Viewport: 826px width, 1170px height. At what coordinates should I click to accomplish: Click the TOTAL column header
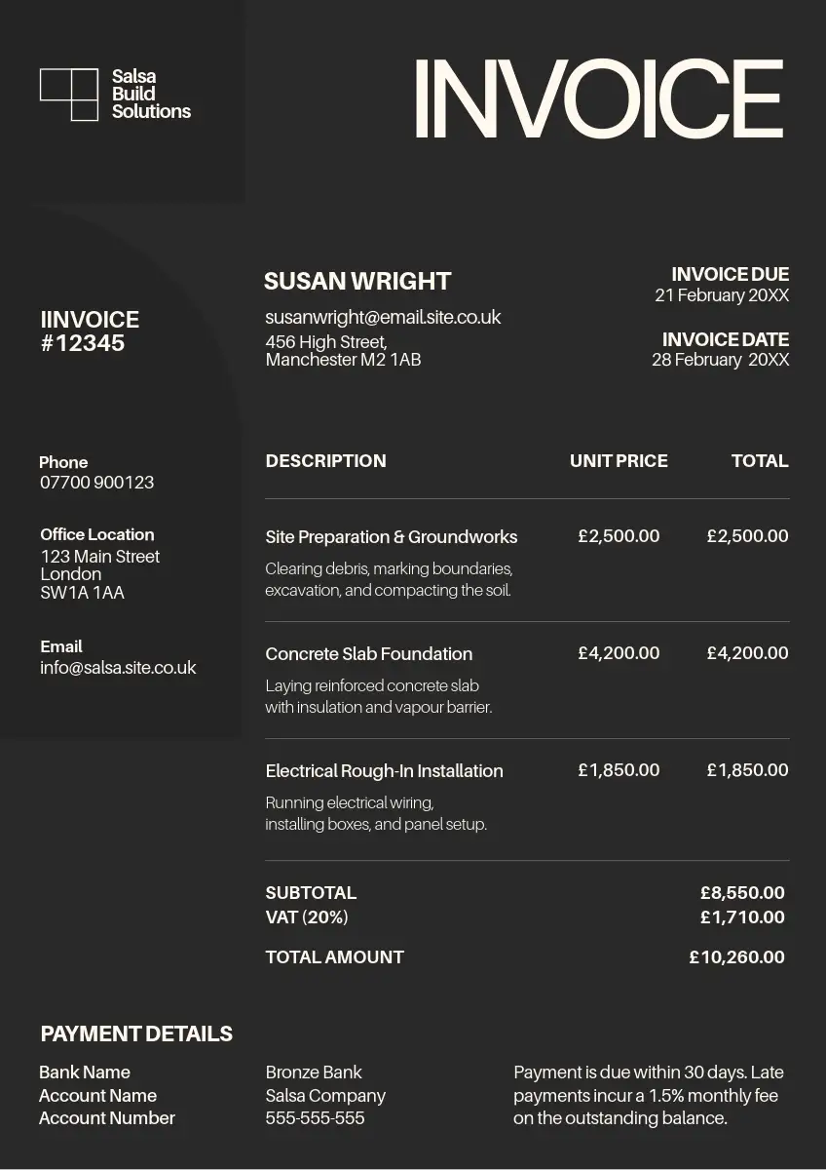pyautogui.click(x=760, y=461)
